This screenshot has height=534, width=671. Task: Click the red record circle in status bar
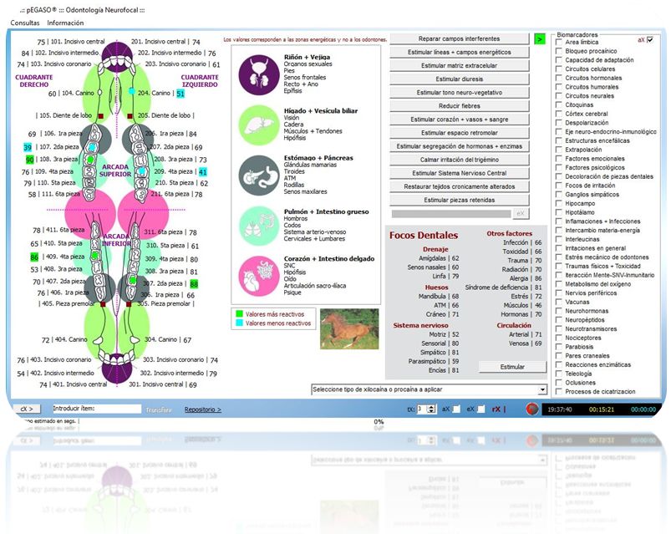pyautogui.click(x=532, y=409)
